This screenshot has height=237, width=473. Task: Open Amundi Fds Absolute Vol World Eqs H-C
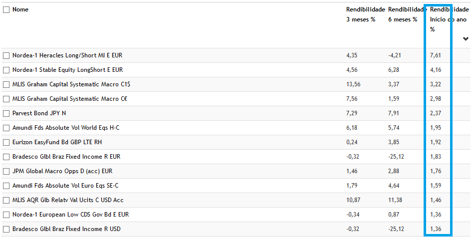pos(66,128)
